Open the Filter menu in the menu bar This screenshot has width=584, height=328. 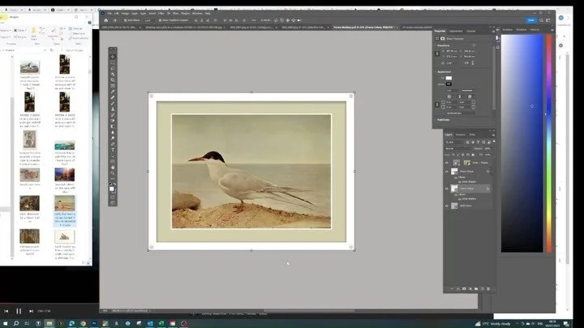point(163,13)
